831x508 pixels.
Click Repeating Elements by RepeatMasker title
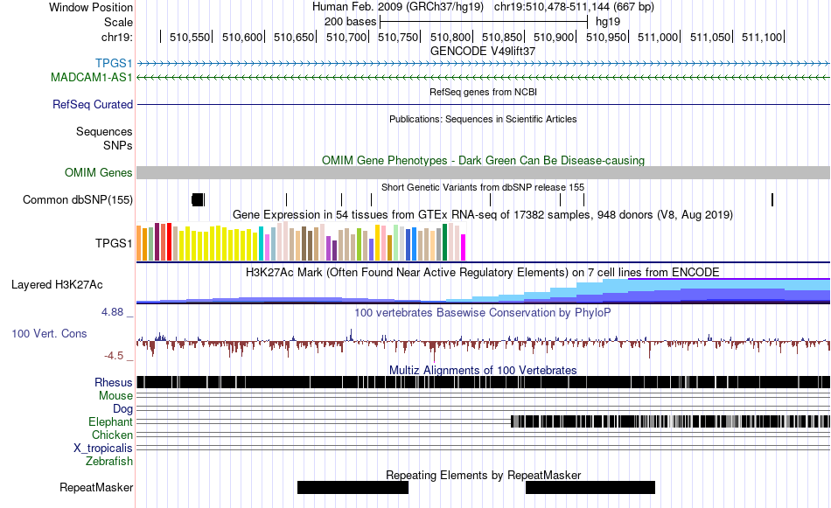pos(483,475)
